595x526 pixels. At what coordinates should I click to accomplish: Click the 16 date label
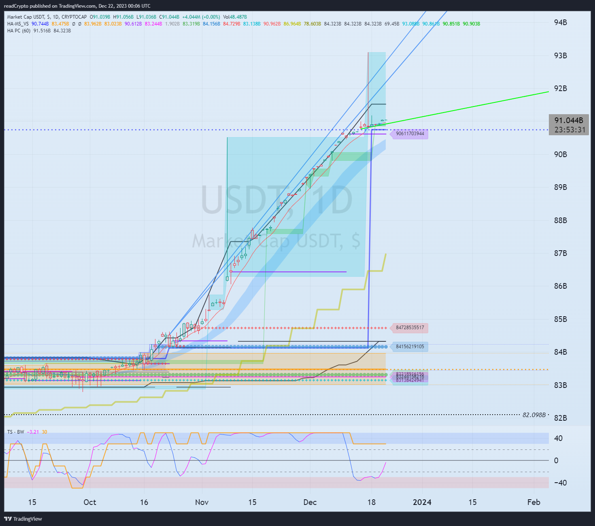click(x=144, y=502)
